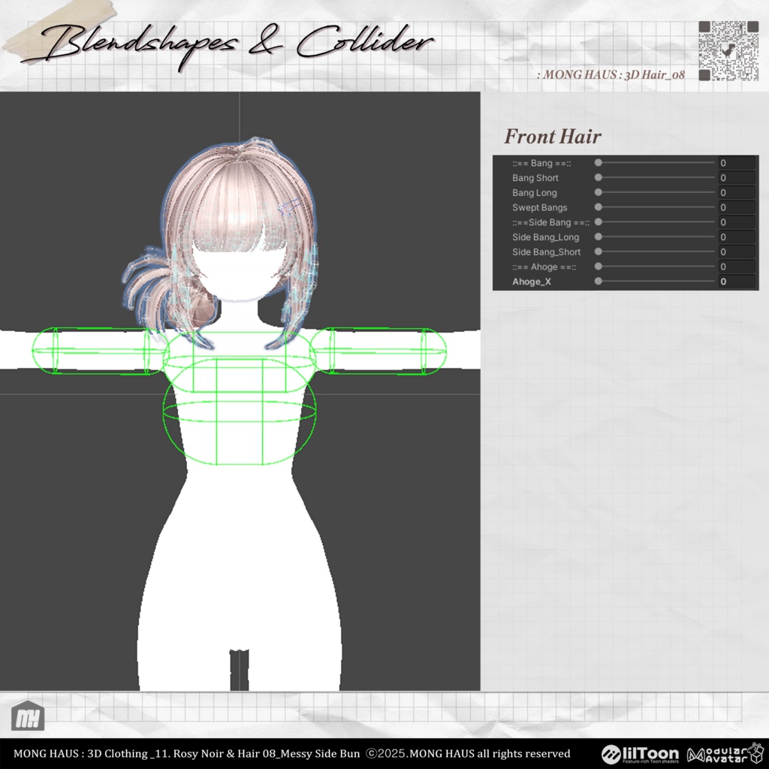Screen dimensions: 769x769
Task: Click the Swept Bangs slider handle
Action: [x=599, y=207]
